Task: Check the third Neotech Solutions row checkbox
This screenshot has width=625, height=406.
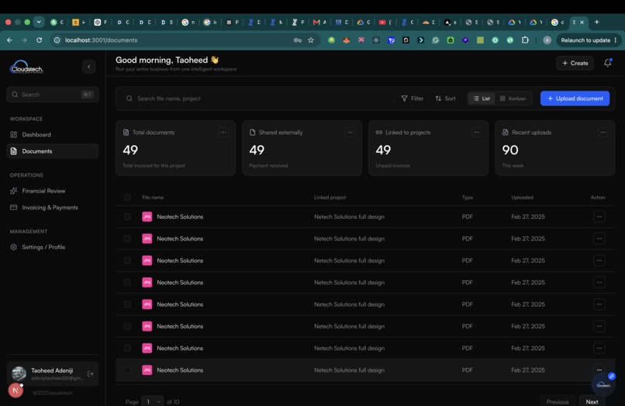Action: 127,261
